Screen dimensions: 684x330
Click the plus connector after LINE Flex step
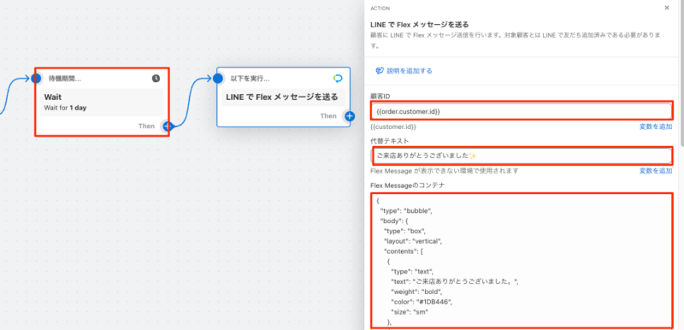350,116
